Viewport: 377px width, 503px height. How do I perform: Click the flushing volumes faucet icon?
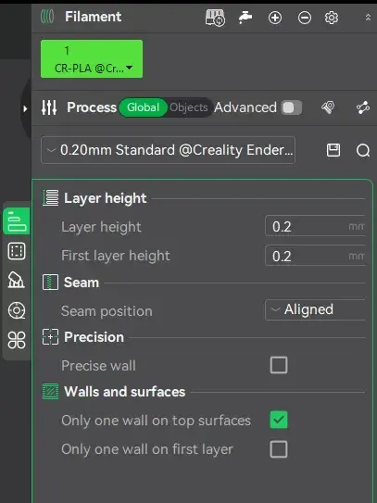coord(245,18)
